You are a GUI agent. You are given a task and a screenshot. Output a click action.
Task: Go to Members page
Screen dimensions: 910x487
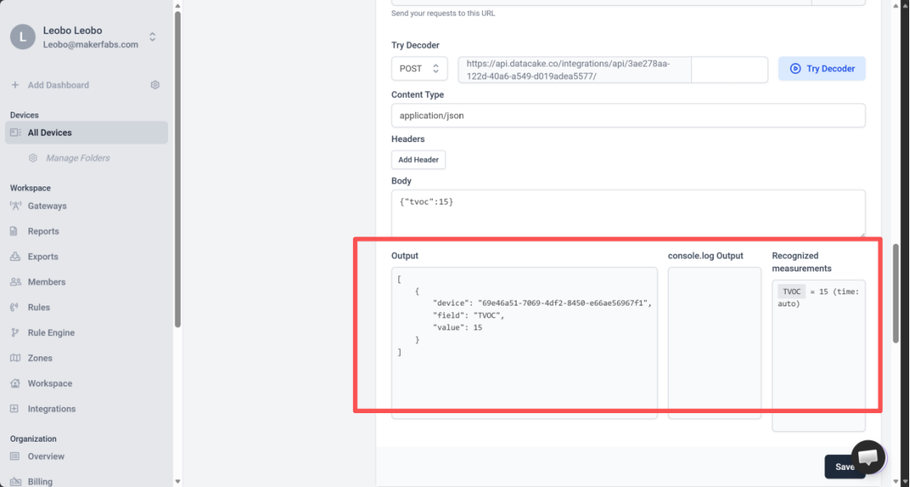point(46,282)
